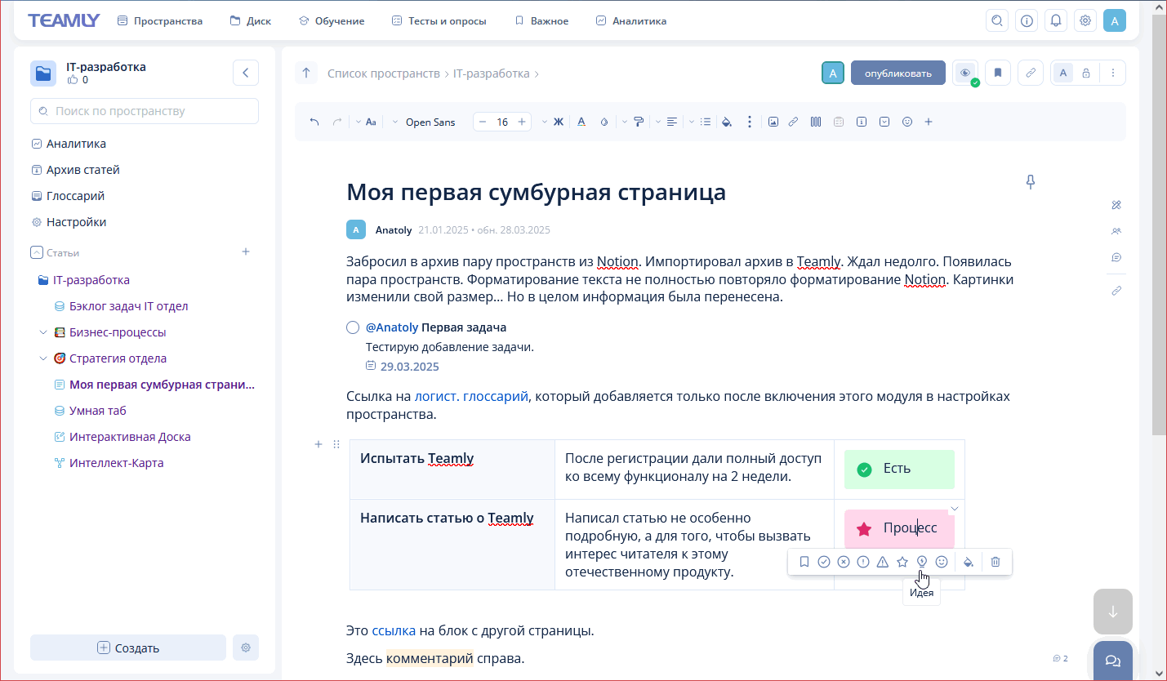Open the gear settings in the top bar
Image resolution: width=1167 pixels, height=681 pixels.
(1085, 20)
